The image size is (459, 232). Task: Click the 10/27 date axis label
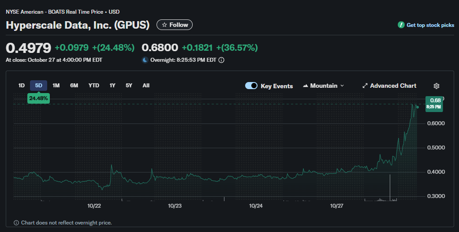coord(336,206)
